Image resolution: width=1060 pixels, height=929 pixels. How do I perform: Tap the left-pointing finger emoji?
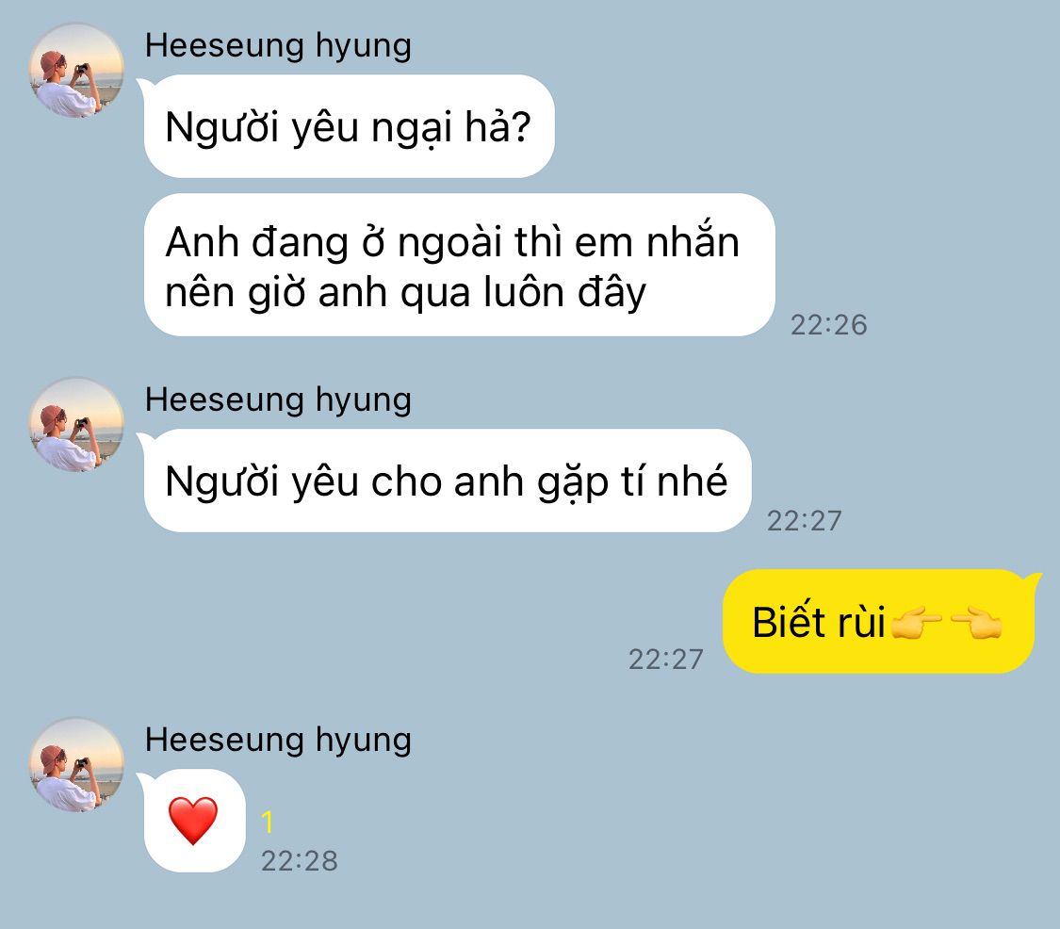[976, 623]
